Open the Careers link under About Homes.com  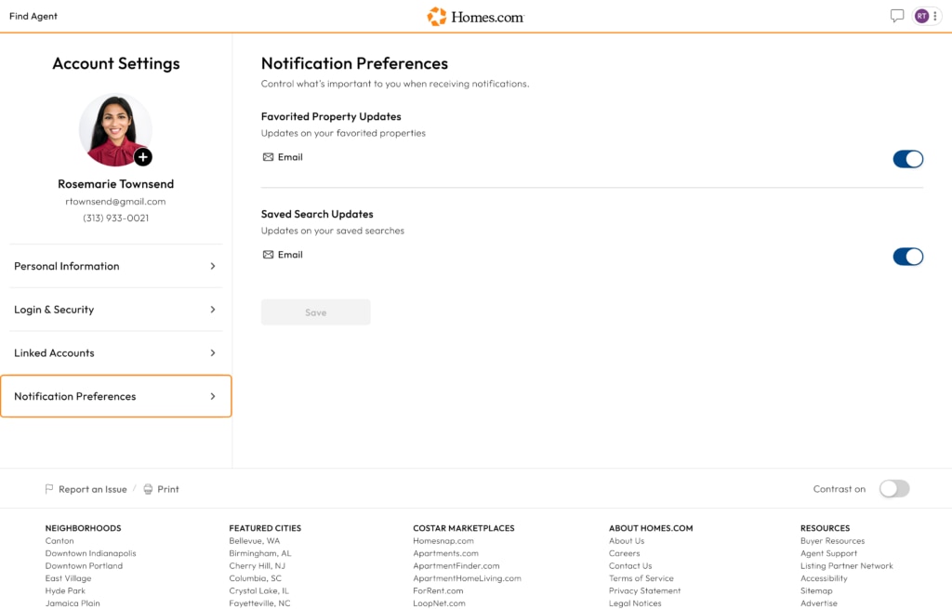point(624,552)
